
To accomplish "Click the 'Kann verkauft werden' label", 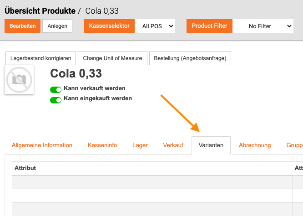I will click(95, 88).
